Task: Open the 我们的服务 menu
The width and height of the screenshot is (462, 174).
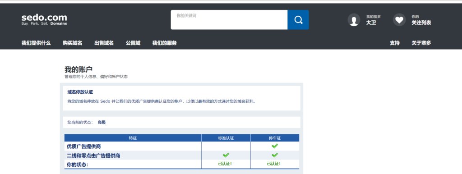Action: 164,43
